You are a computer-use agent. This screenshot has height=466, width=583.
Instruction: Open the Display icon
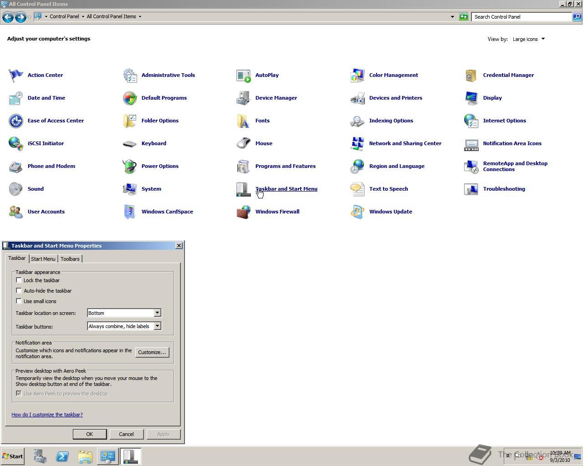471,98
